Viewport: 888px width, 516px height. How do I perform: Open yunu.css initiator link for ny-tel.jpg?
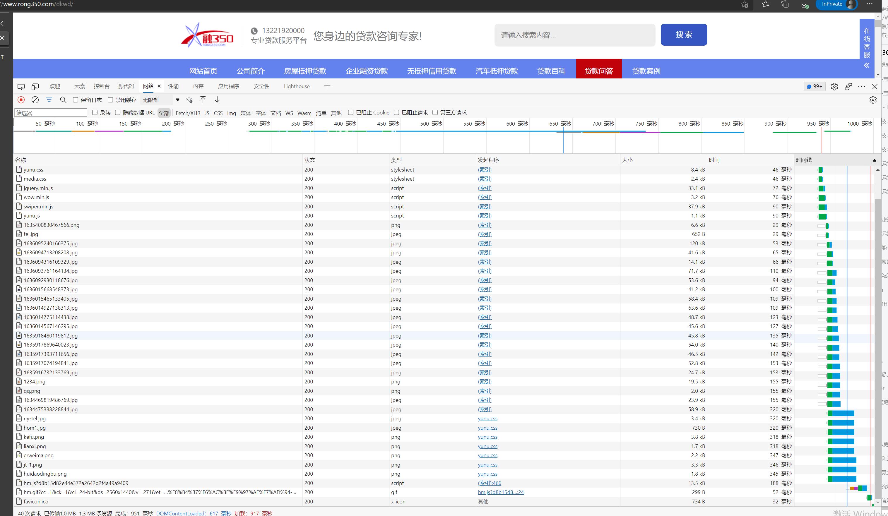(488, 419)
